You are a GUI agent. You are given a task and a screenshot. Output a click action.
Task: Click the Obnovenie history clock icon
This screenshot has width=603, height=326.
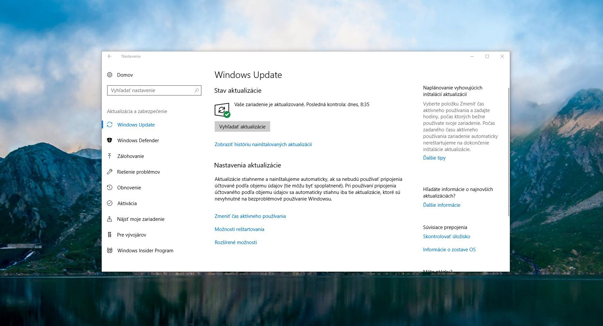[110, 187]
